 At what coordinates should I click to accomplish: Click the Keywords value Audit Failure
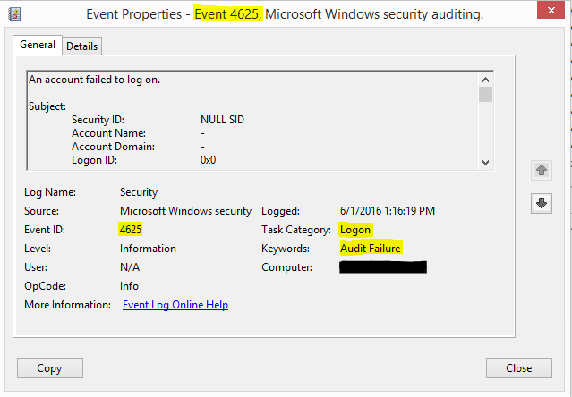click(x=371, y=249)
